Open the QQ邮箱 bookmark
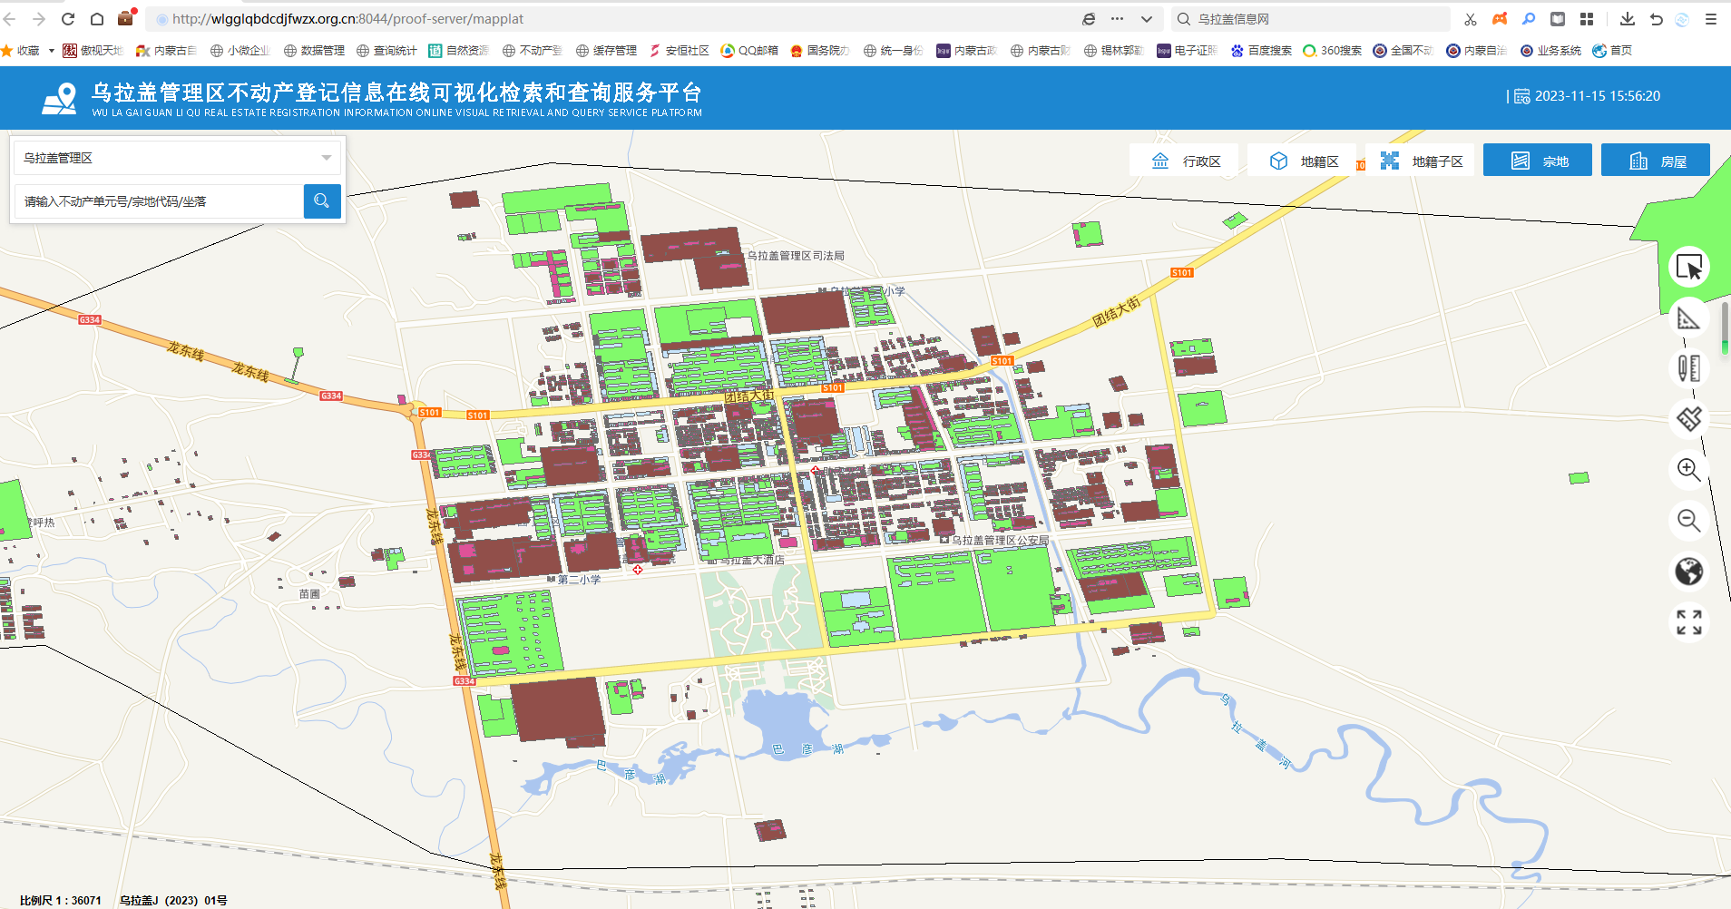Image resolution: width=1731 pixels, height=909 pixels. [749, 51]
